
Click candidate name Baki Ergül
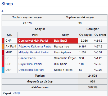point(60,41)
